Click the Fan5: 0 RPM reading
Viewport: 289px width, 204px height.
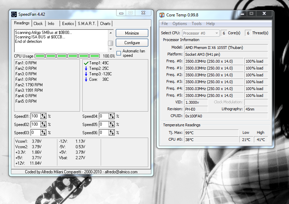[x=26, y=101]
